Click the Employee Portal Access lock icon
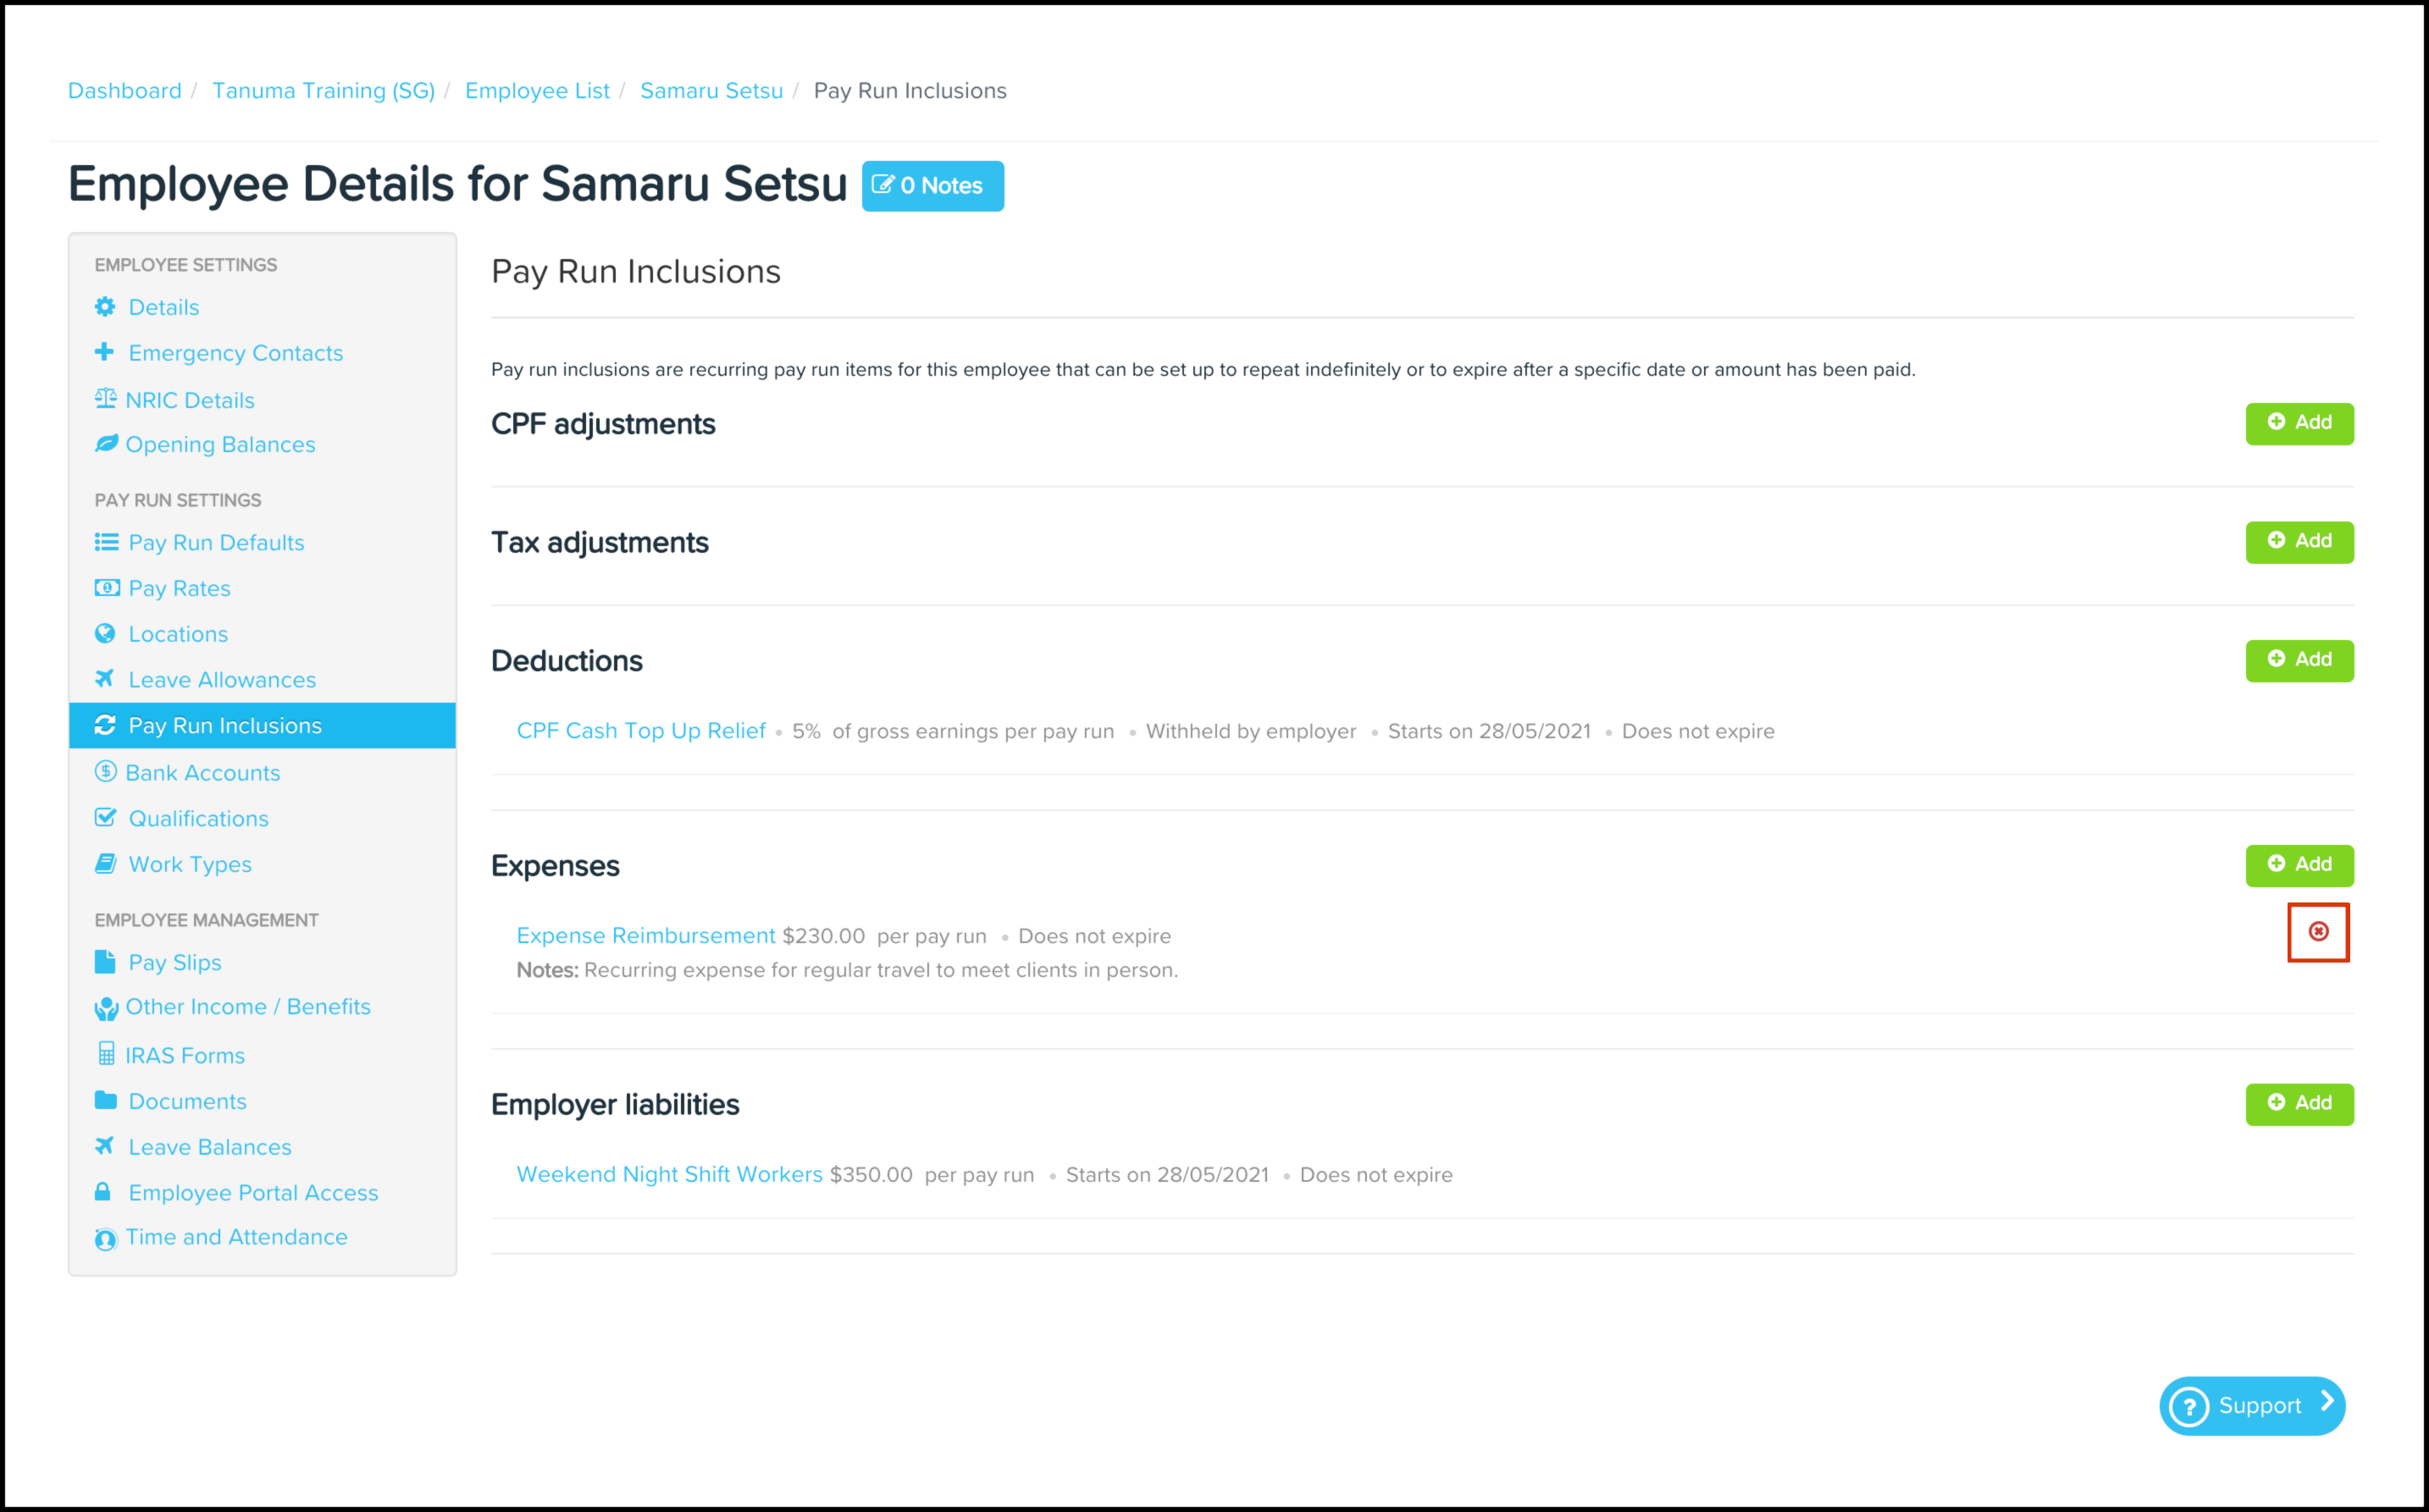The width and height of the screenshot is (2429, 1512). (103, 1192)
